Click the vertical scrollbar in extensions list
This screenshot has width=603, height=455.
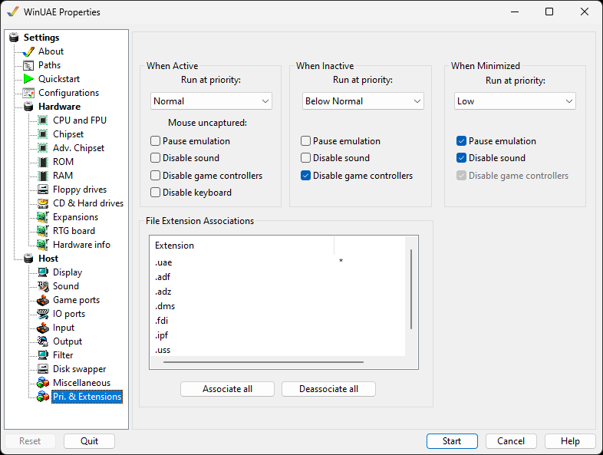[x=411, y=289]
